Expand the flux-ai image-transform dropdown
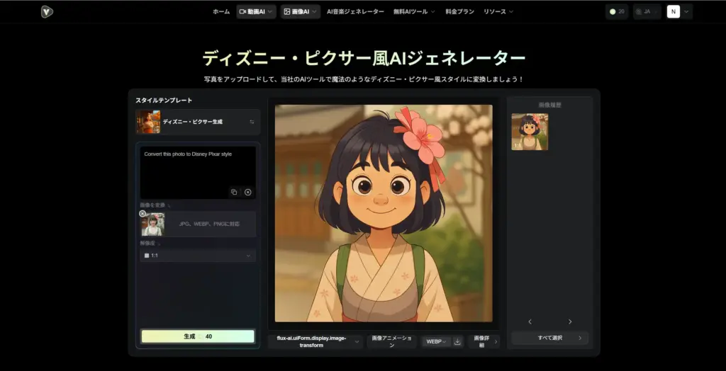The height and width of the screenshot is (371, 726). click(x=314, y=341)
